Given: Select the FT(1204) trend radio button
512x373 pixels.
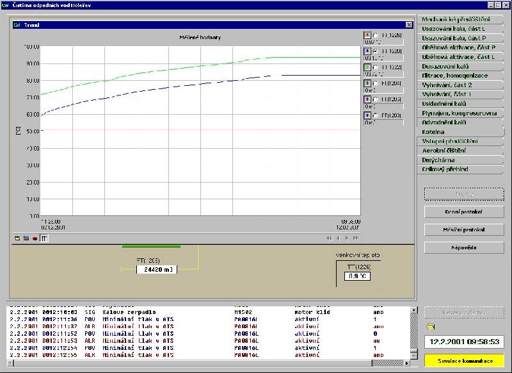Looking at the screenshot, I should tap(376, 83).
